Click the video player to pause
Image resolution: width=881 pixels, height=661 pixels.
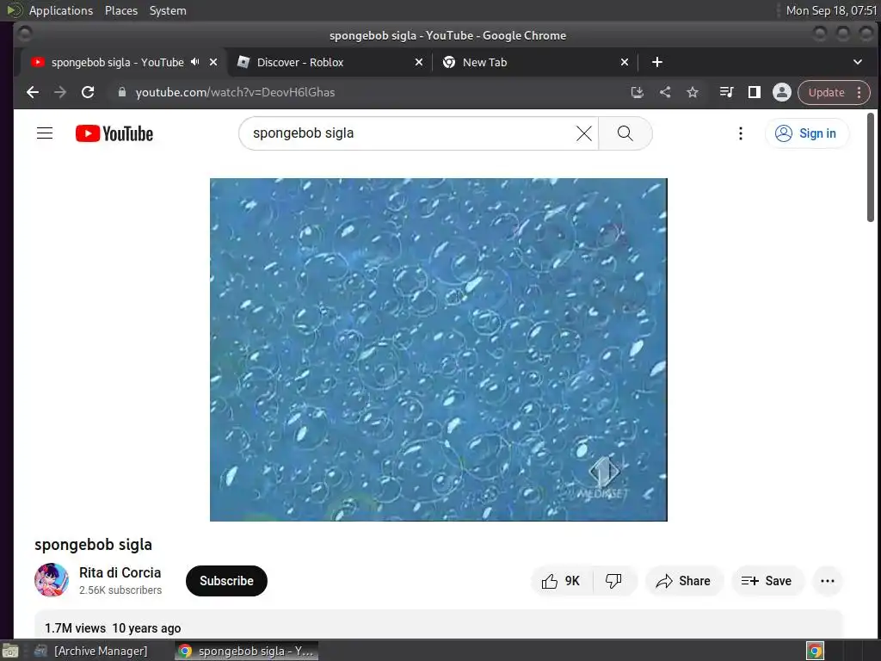click(x=438, y=349)
